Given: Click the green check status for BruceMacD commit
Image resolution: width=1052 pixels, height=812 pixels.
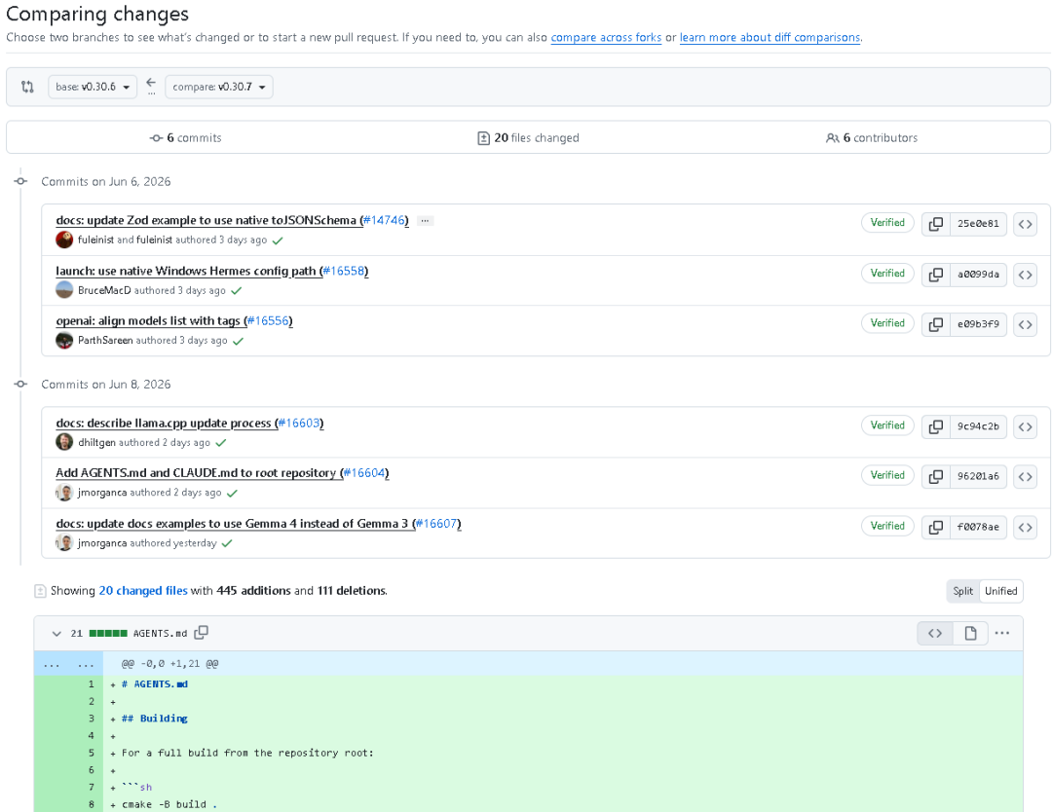Looking at the screenshot, I should pos(236,291).
